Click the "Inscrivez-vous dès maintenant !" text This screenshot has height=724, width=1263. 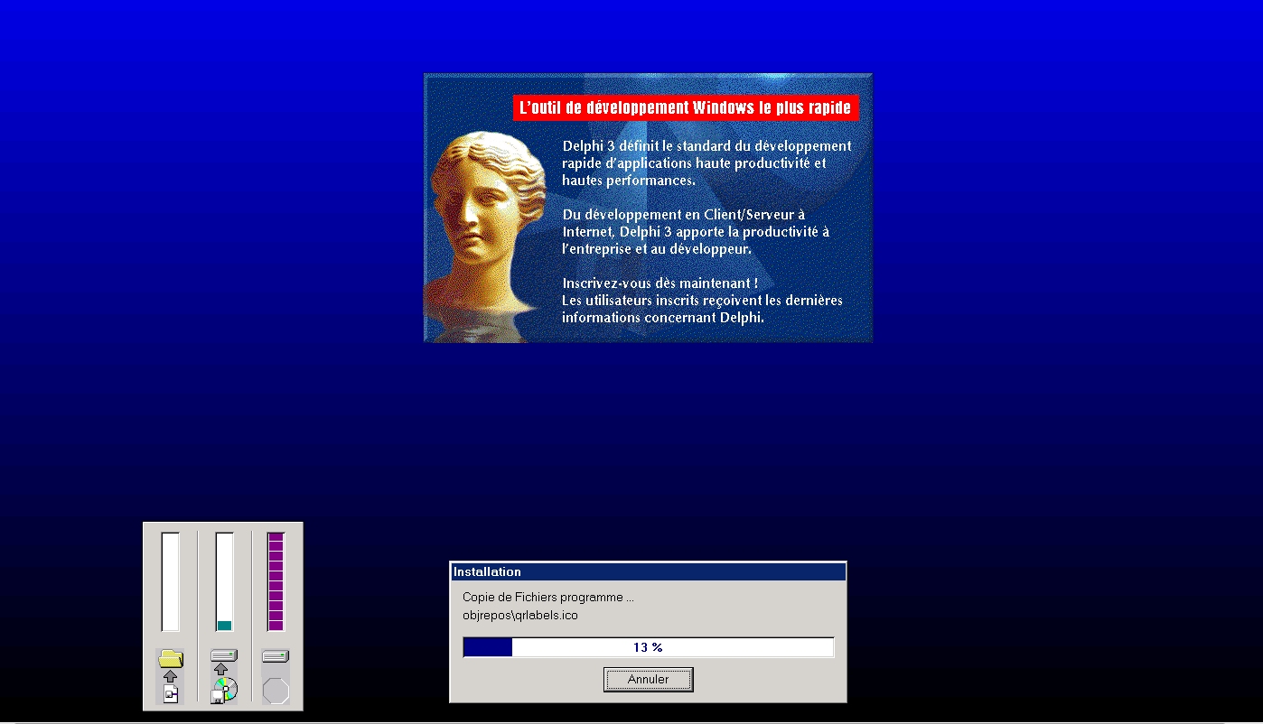pyautogui.click(x=660, y=283)
